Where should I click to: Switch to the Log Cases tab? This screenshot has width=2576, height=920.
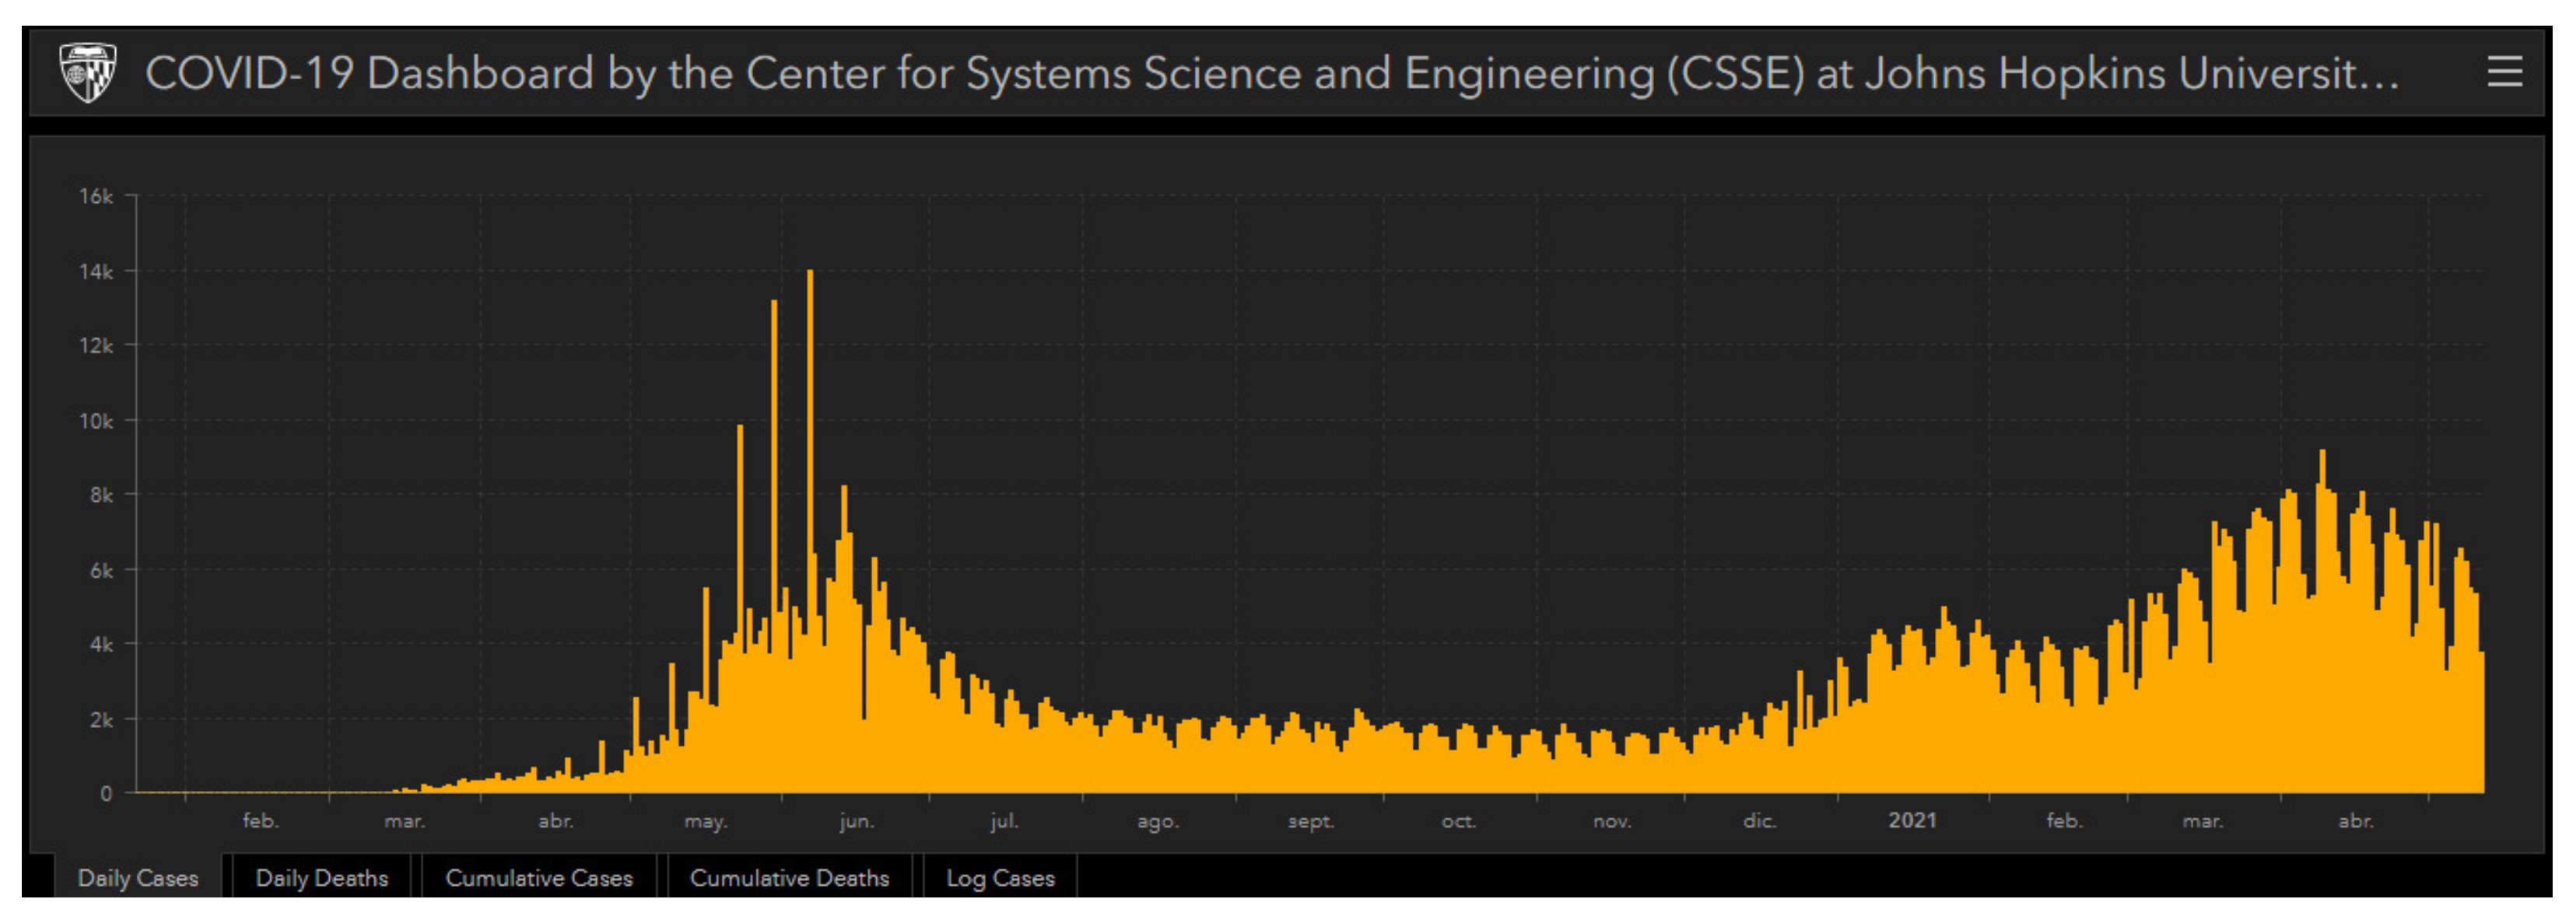coord(1000,877)
